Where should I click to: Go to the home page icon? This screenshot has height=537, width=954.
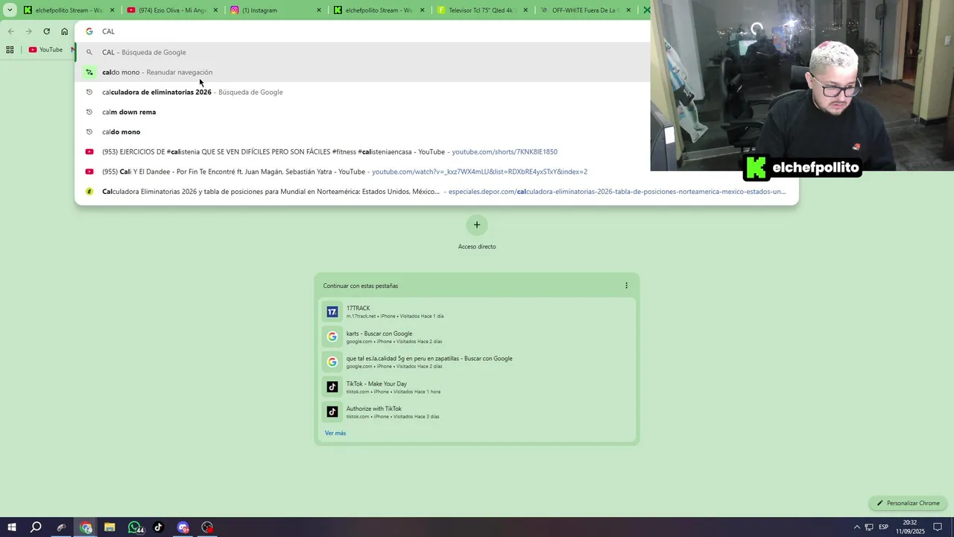point(64,31)
